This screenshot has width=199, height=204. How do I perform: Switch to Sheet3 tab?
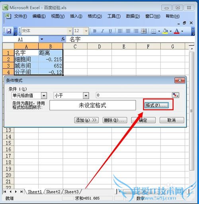(x=72, y=192)
